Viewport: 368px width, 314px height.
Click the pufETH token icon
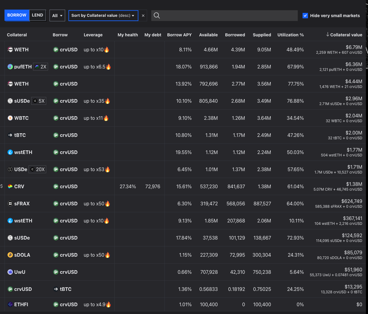coord(10,67)
